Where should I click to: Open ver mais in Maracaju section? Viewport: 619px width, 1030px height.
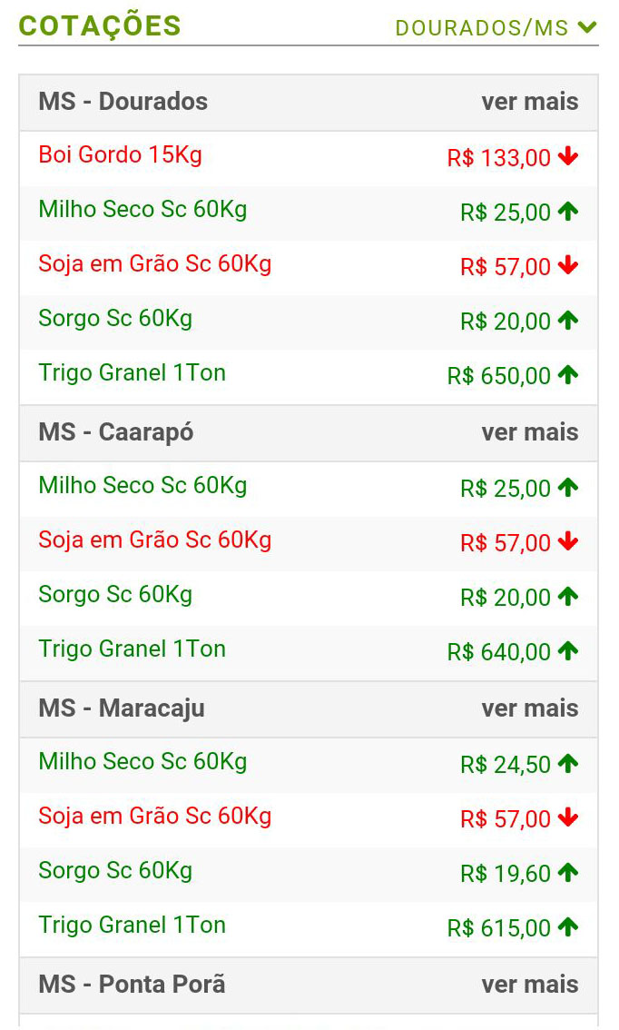point(530,708)
